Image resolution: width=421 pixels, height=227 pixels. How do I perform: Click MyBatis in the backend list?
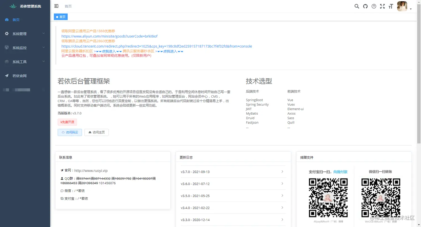252,113
